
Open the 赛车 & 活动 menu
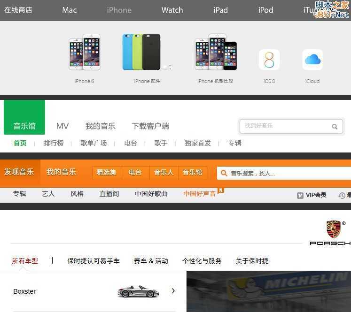pos(151,261)
